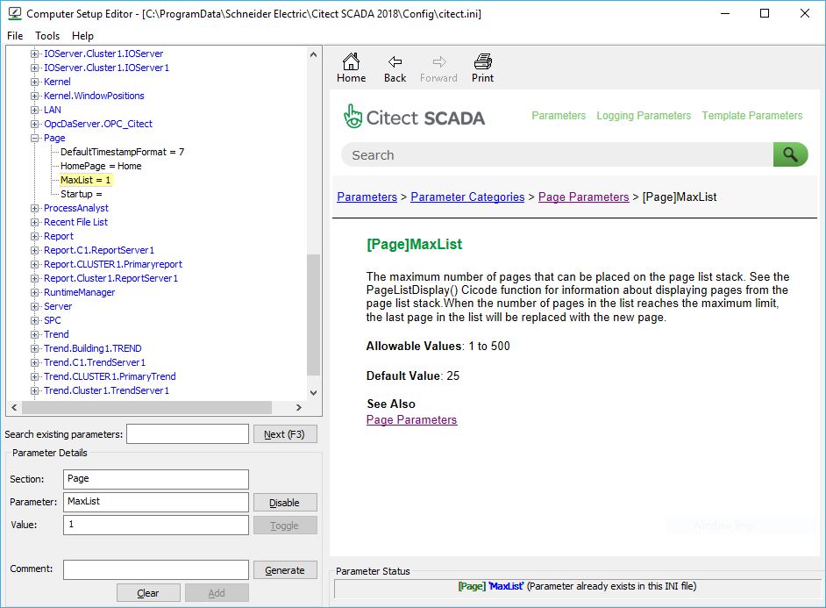The width and height of the screenshot is (826, 608).
Task: Open the File menu
Action: [x=15, y=36]
